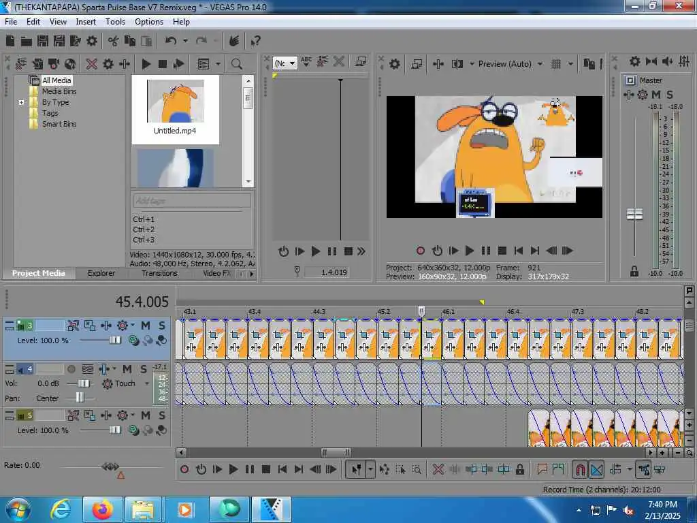Image resolution: width=697 pixels, height=523 pixels.
Task: Open the preview overlays grid icon
Action: pyautogui.click(x=555, y=64)
